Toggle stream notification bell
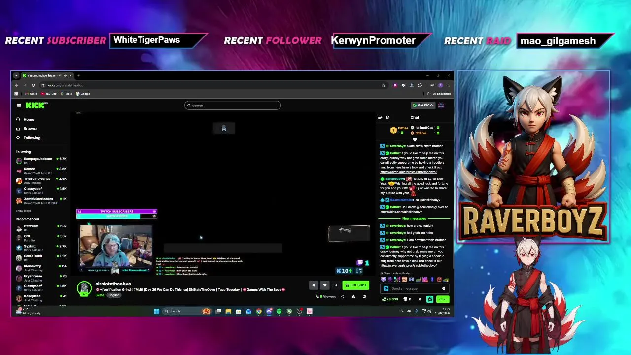The width and height of the screenshot is (631, 355). 314,285
